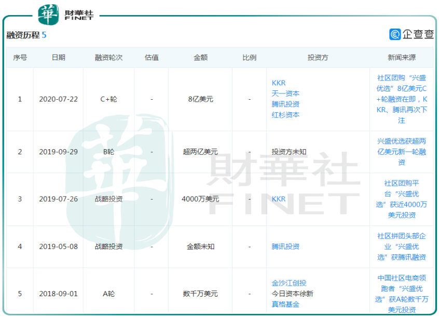
Task: Open the KKR link in 2019-07-26 row
Action: pyautogui.click(x=279, y=199)
